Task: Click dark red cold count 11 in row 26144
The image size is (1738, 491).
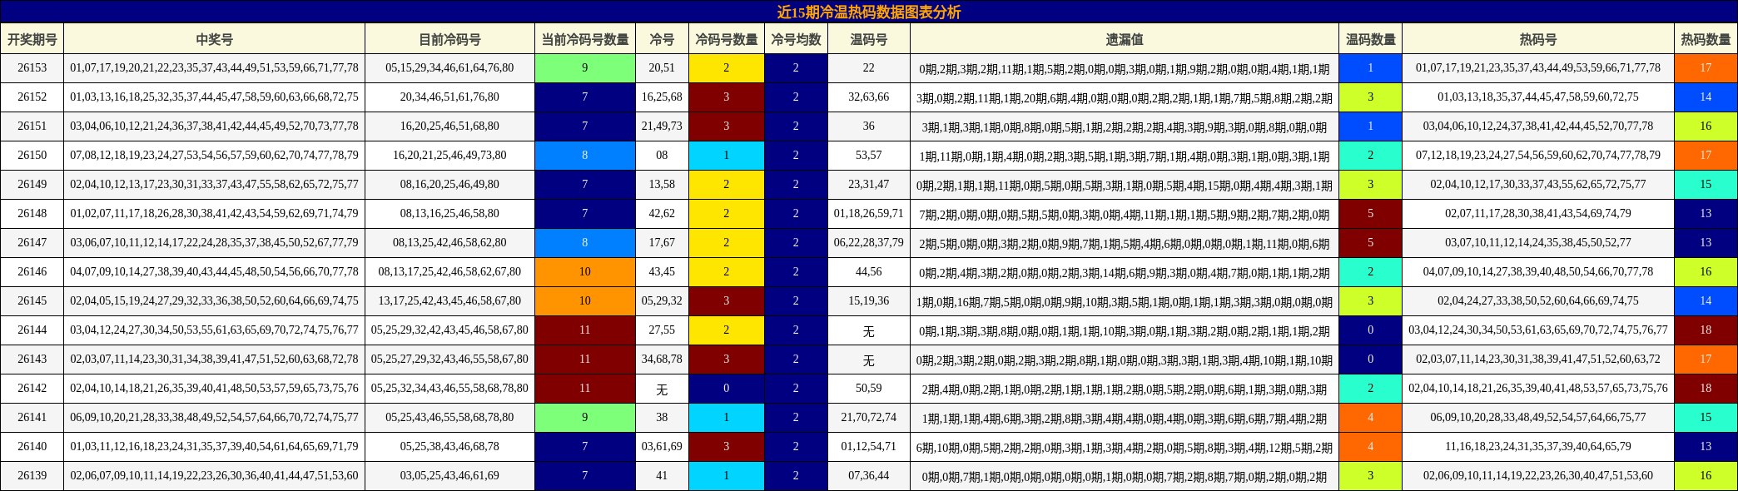Action: tap(585, 330)
